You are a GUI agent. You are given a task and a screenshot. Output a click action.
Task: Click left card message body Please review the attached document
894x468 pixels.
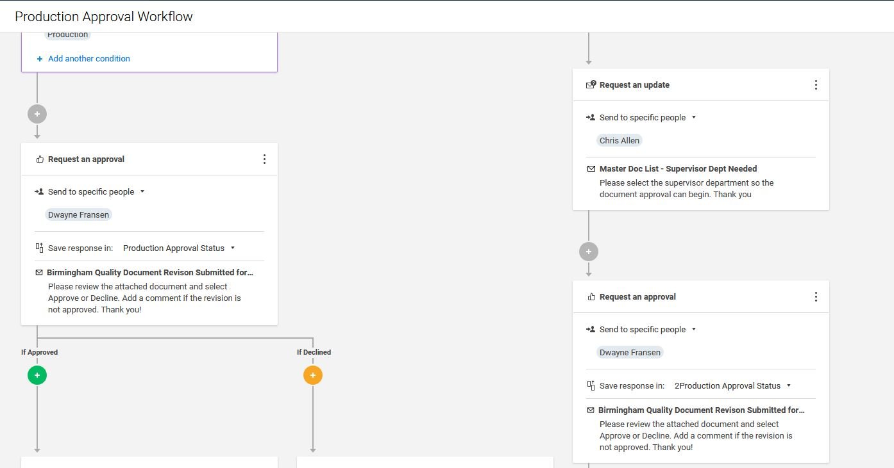pos(144,298)
